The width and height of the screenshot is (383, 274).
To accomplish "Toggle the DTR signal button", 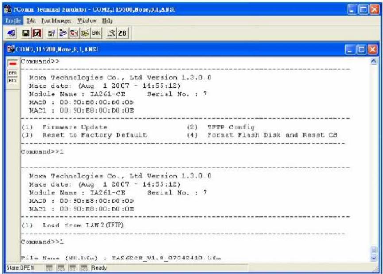I will [13, 74].
